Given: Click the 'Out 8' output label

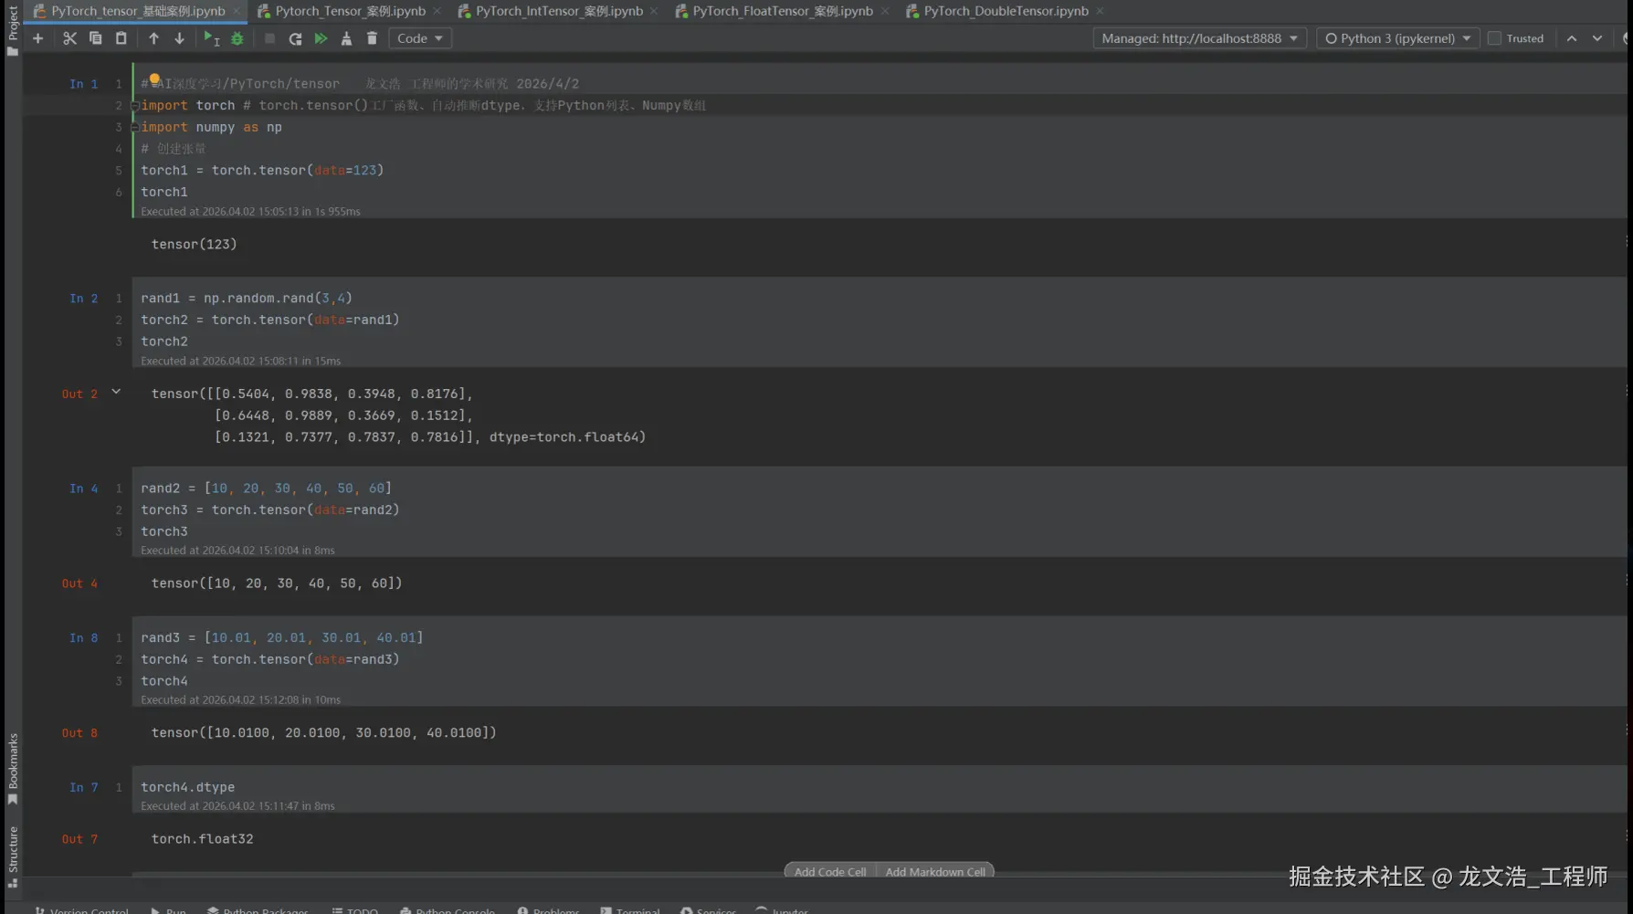Looking at the screenshot, I should click(79, 733).
